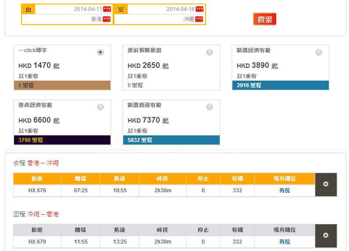The width and height of the screenshot is (349, 251).
Task: Open destination city selector next to 沖繩
Action: coord(199,19)
